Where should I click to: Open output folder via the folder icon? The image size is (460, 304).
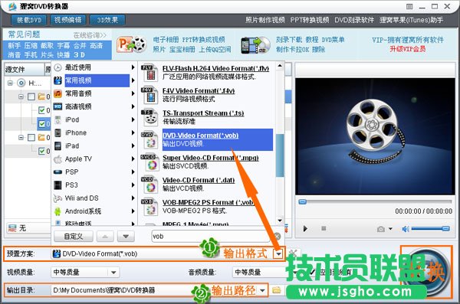tap(276, 290)
